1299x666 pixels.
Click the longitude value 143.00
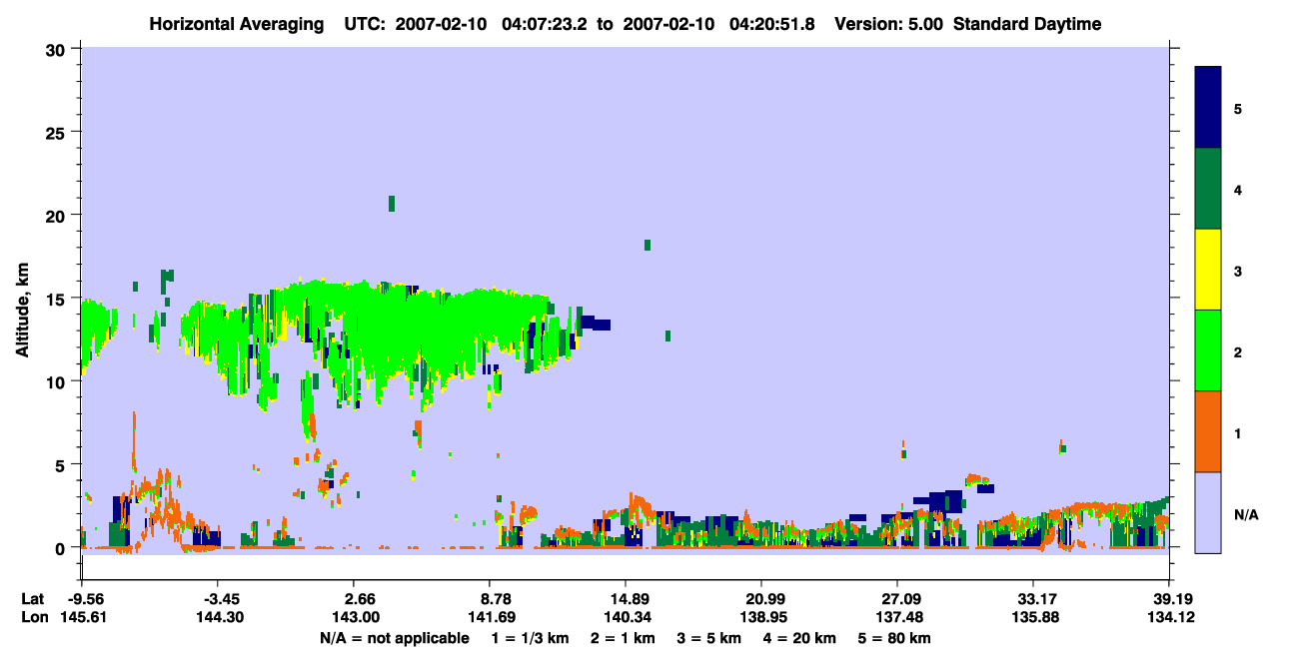(x=356, y=617)
